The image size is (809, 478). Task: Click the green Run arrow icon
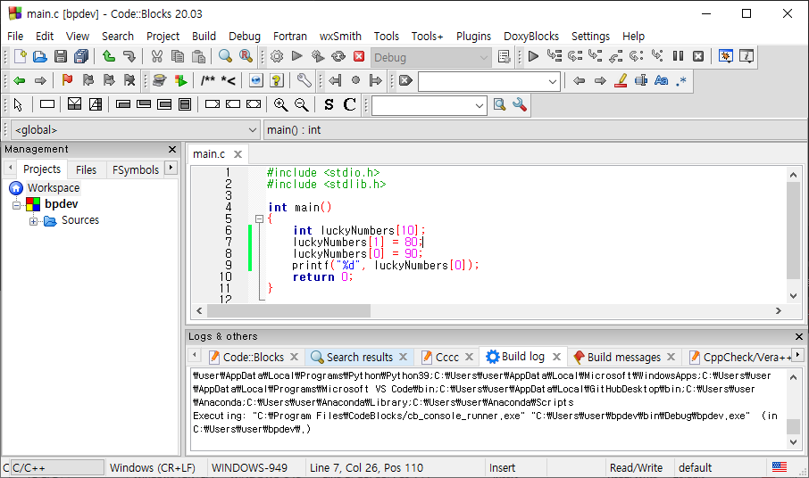click(x=296, y=56)
